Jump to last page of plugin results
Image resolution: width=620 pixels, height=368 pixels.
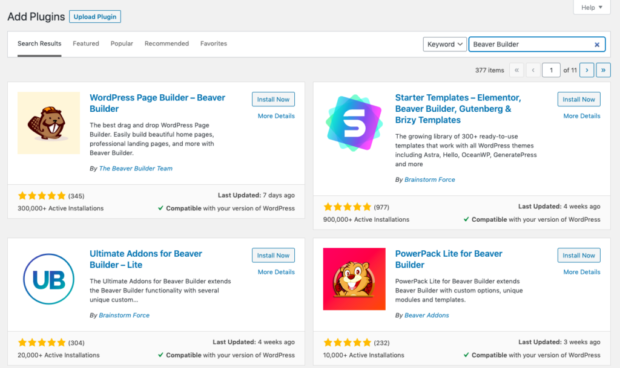tap(603, 70)
